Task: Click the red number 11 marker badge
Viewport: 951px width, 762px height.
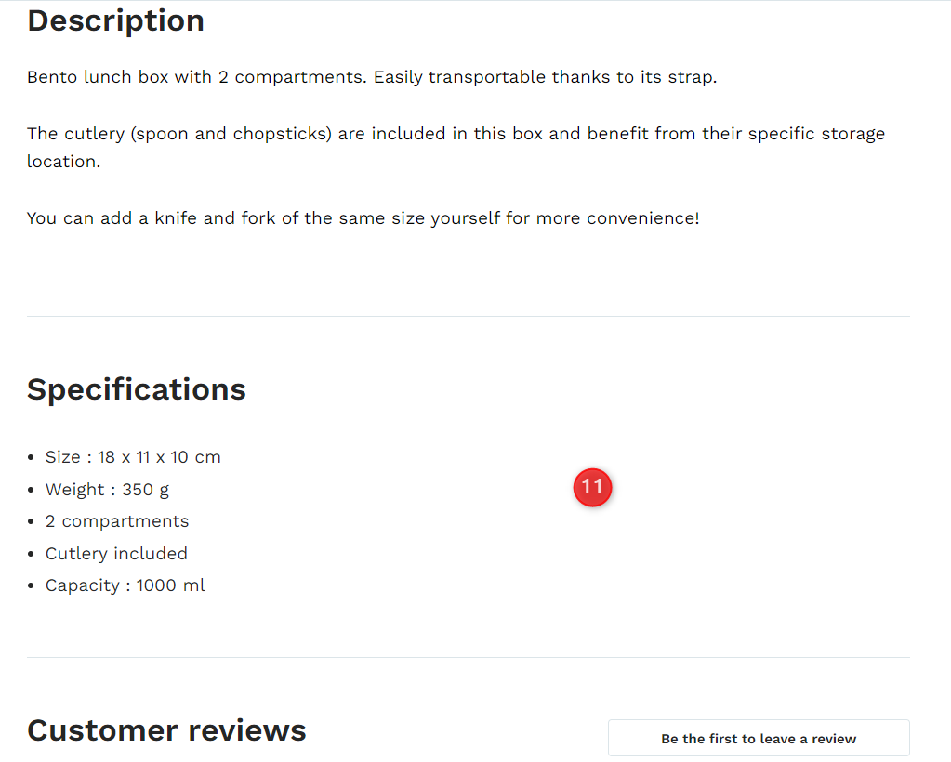Action: point(592,487)
